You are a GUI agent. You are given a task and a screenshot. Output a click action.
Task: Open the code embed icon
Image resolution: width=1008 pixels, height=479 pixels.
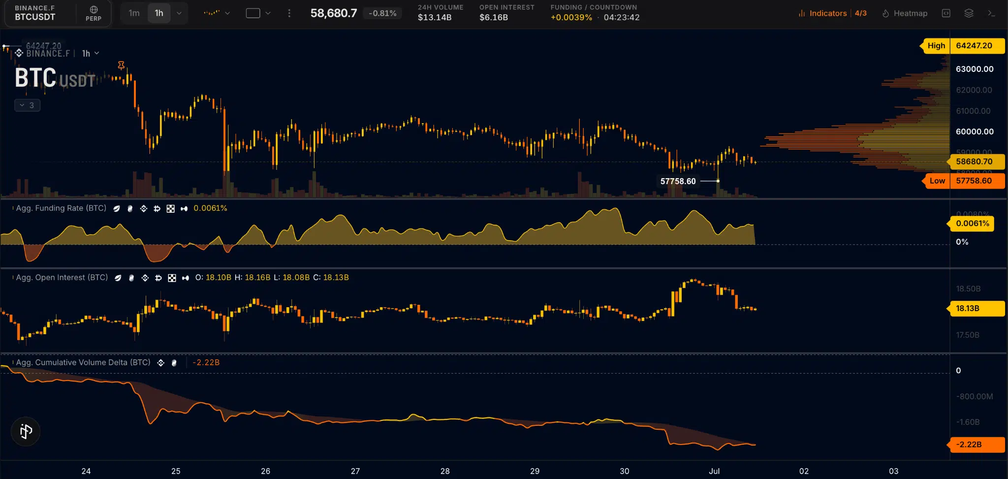[945, 13]
